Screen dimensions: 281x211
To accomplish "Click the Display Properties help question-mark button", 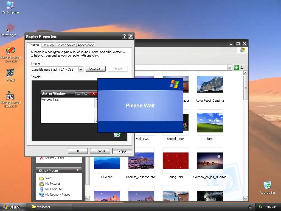I will coord(124,36).
